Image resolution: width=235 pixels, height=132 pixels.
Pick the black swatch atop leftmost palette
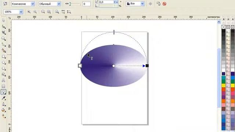[224, 31]
